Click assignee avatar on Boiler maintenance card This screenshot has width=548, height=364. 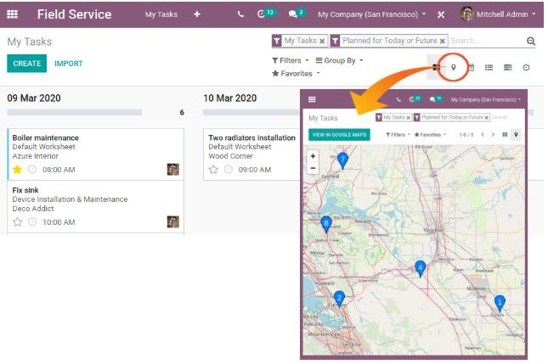(x=173, y=169)
